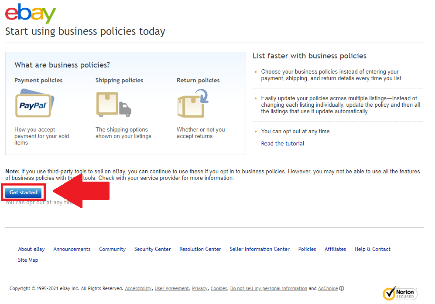Open the Resolution Center link
Screen dimensions: 435x304
tap(200, 249)
